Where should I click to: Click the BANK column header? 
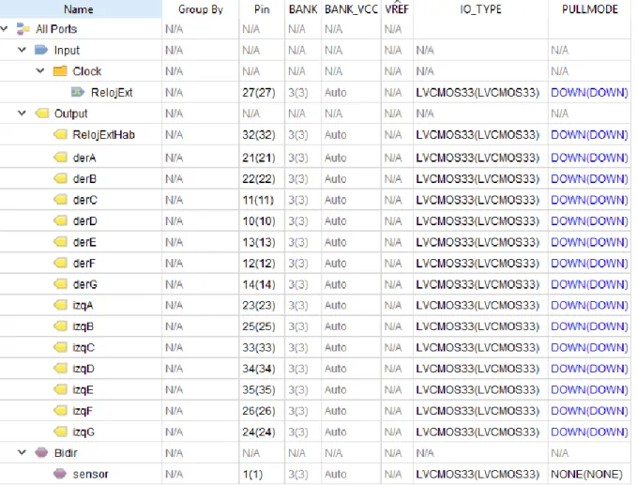[x=303, y=9]
